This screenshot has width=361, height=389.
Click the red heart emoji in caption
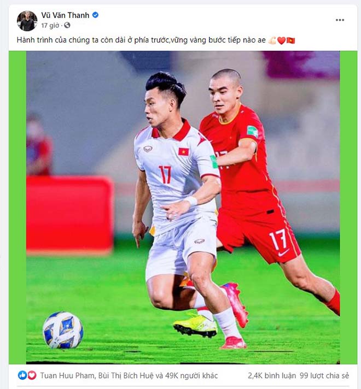[x=281, y=40]
